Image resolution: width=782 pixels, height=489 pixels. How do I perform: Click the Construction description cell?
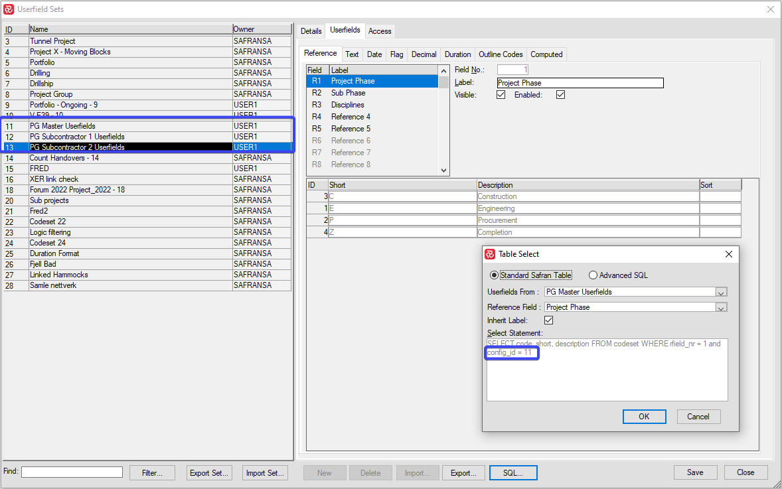(x=588, y=197)
